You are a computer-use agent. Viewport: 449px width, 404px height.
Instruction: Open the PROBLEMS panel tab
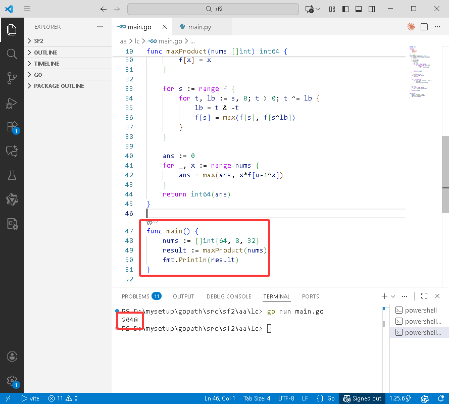tap(141, 296)
